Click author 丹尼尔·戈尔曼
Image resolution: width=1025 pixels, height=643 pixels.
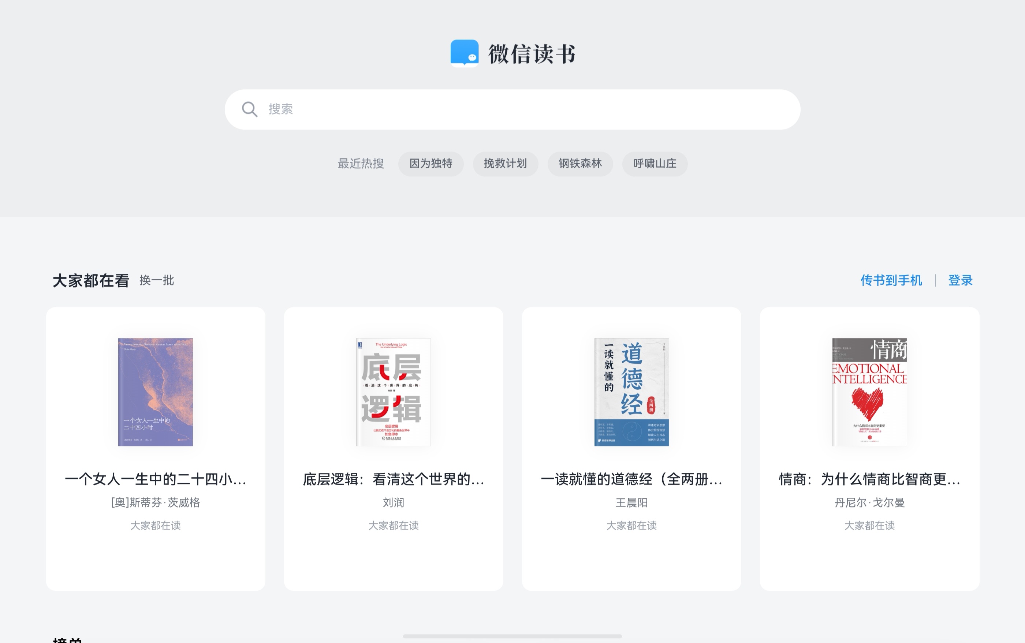coord(870,503)
